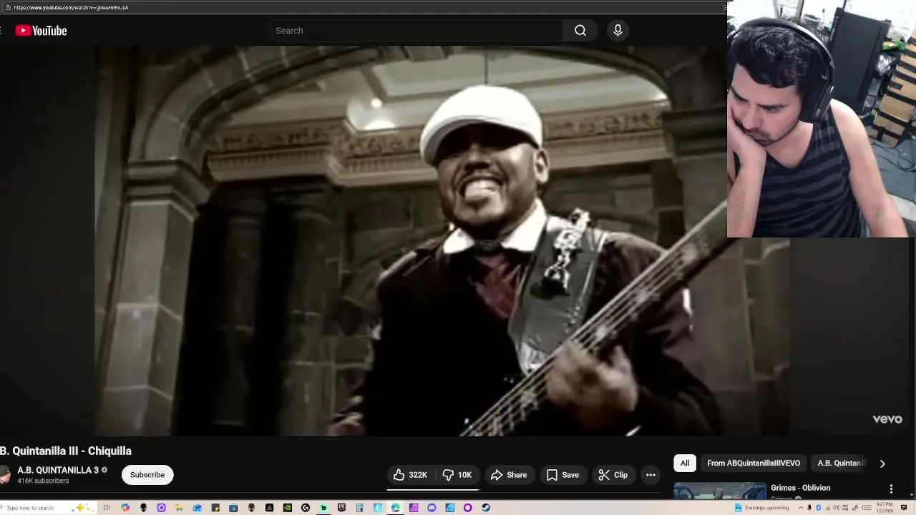Click the Bluetooth tray icon
Image resolution: width=916 pixels, height=515 pixels.
tap(818, 508)
